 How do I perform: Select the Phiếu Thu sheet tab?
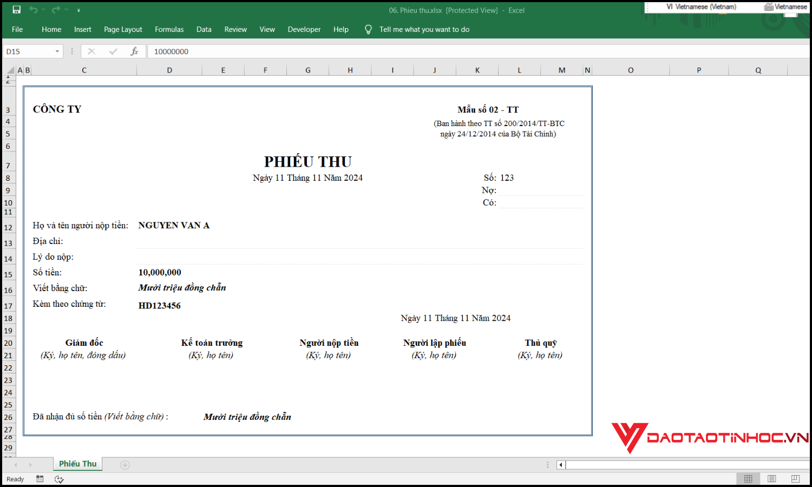point(77,464)
